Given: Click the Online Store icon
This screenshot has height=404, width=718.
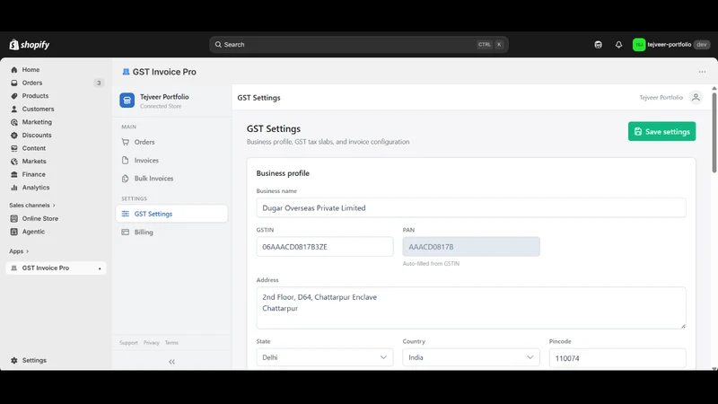Looking at the screenshot, I should tap(14, 218).
